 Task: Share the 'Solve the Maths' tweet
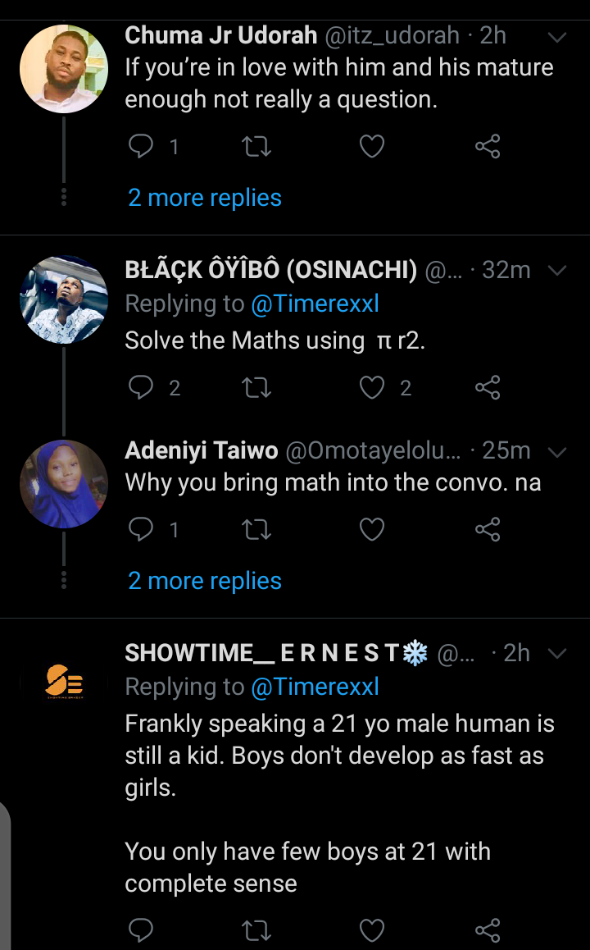pos(487,387)
